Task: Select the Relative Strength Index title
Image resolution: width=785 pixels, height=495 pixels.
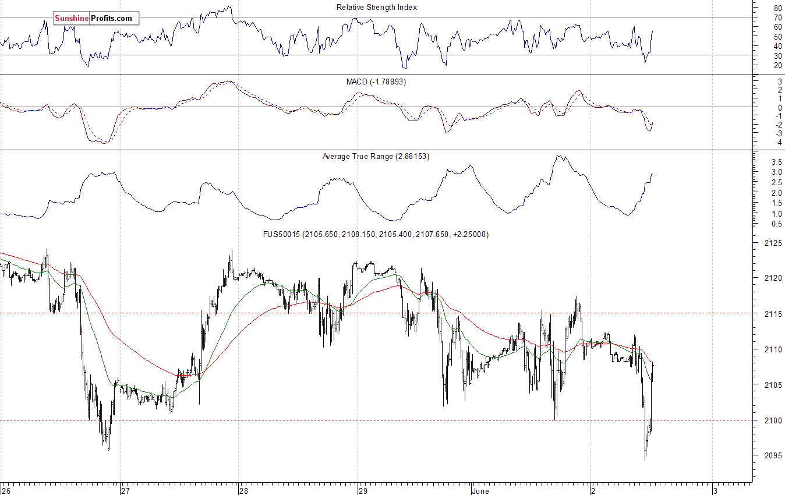Action: click(x=377, y=8)
